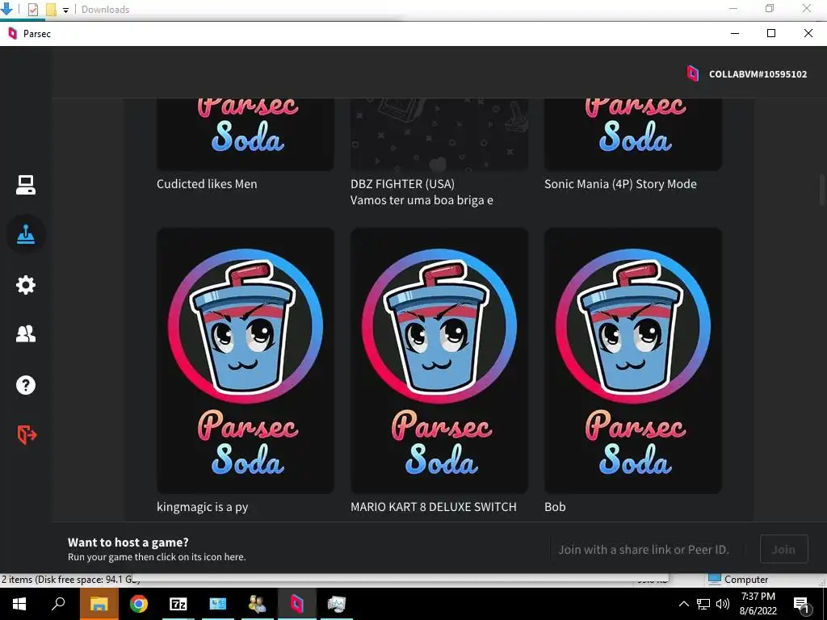This screenshot has width=827, height=620.
Task: Click the network tray icon
Action: click(x=703, y=604)
